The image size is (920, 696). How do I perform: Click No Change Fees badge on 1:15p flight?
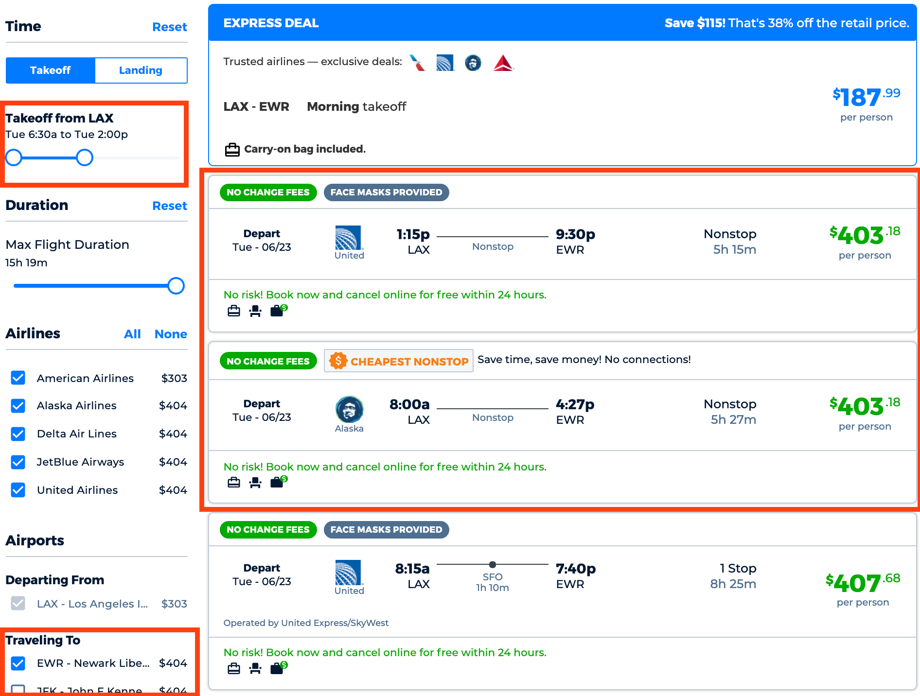coord(268,192)
